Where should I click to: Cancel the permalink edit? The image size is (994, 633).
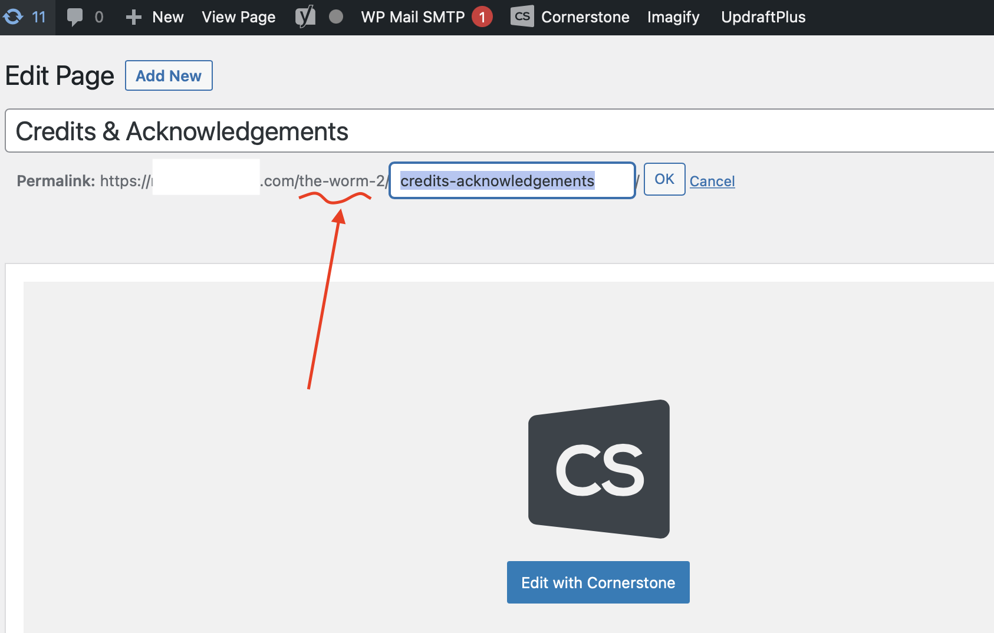[x=712, y=182]
